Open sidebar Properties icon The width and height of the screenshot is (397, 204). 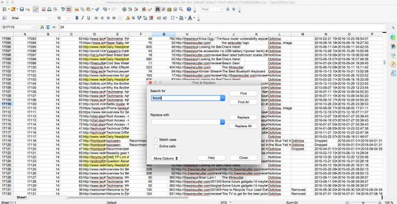(x=393, y=37)
